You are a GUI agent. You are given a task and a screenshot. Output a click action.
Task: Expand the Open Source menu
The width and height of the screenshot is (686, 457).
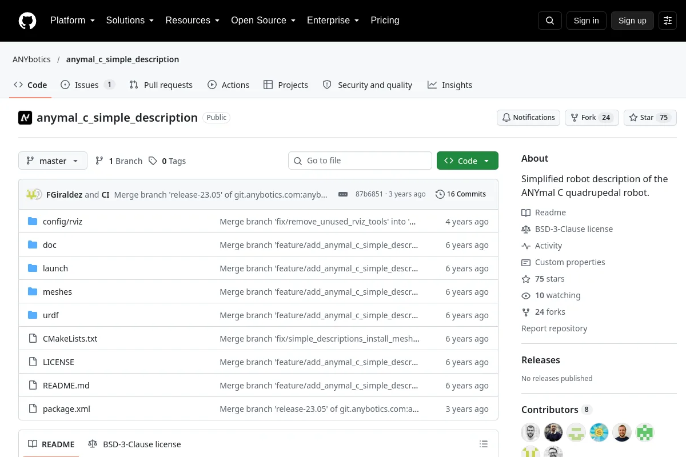(263, 21)
